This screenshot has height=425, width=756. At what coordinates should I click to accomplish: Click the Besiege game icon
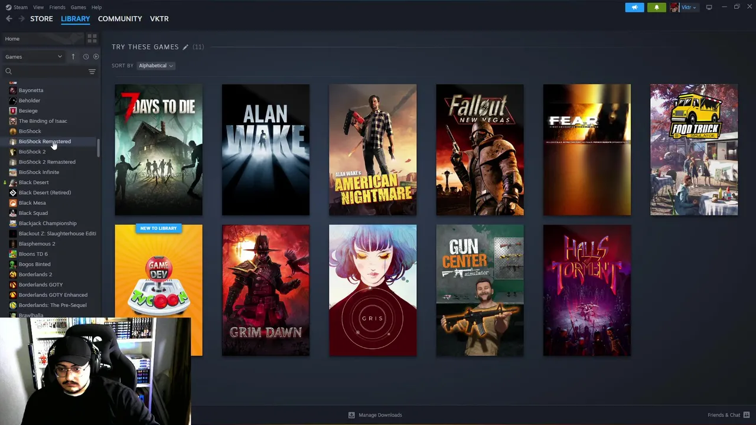pos(13,111)
